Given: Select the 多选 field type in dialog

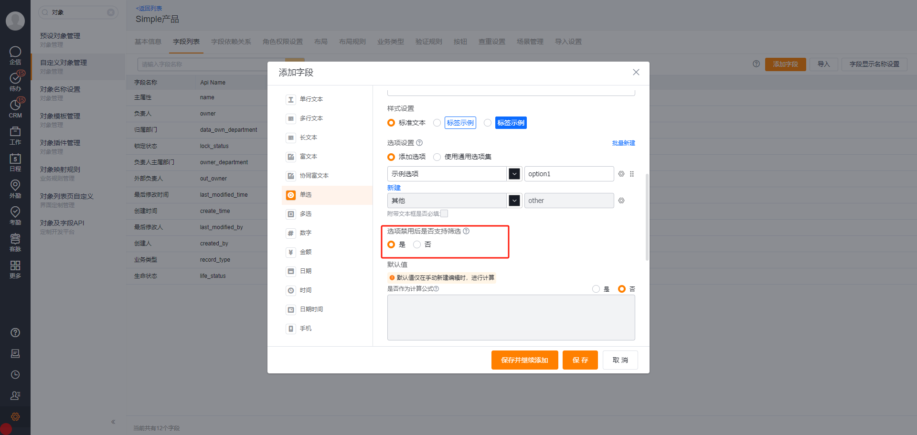Looking at the screenshot, I should tap(306, 214).
